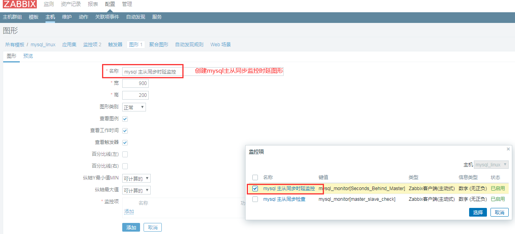
Task: Open the 监测 top menu
Action: 49,4
